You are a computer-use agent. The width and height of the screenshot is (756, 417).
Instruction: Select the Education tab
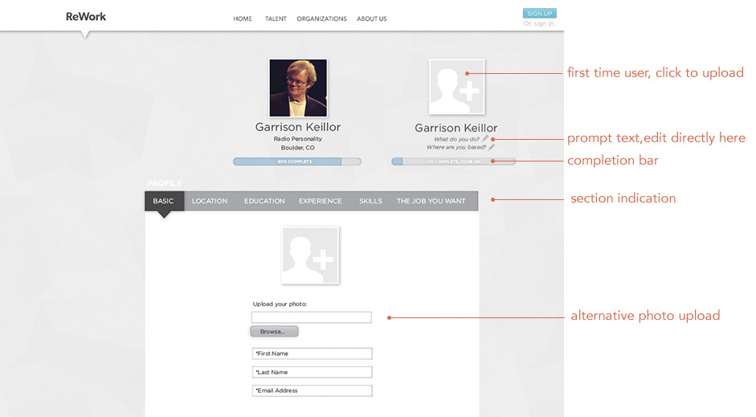pos(264,201)
